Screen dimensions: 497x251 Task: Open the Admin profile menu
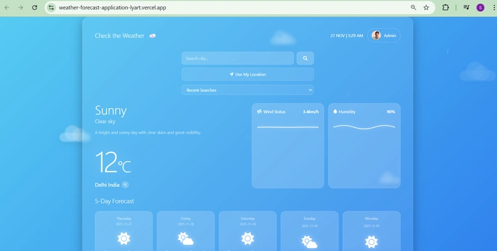coord(383,35)
